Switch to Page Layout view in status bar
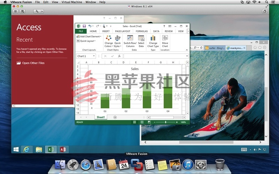 pyautogui.click(x=142, y=122)
